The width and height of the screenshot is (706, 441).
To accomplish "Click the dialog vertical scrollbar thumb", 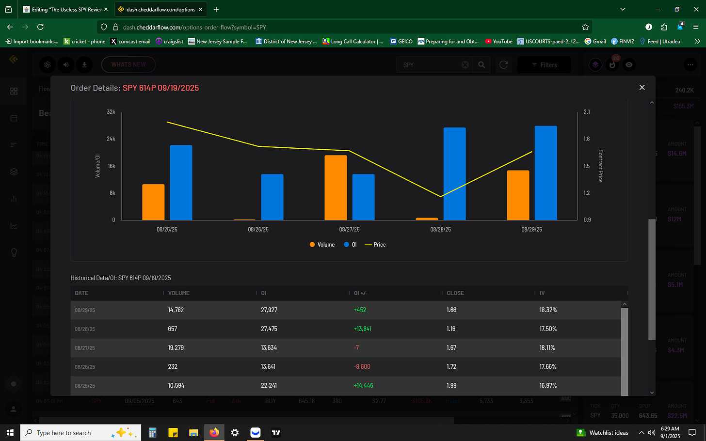I will (652, 280).
